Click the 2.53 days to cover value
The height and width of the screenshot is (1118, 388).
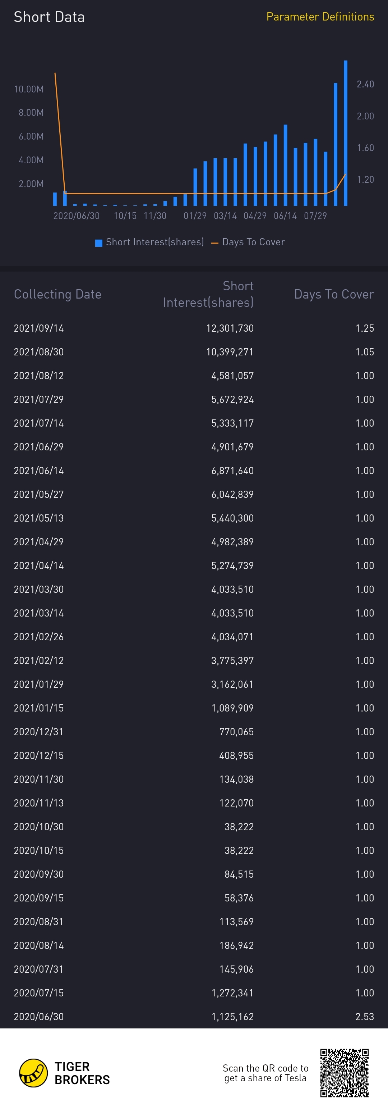(x=365, y=1017)
